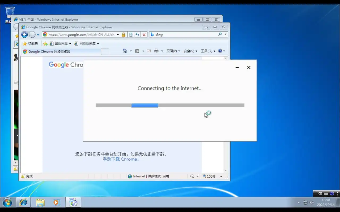Click the CH language bar indicator
This screenshot has height=212, width=340.
320,194
